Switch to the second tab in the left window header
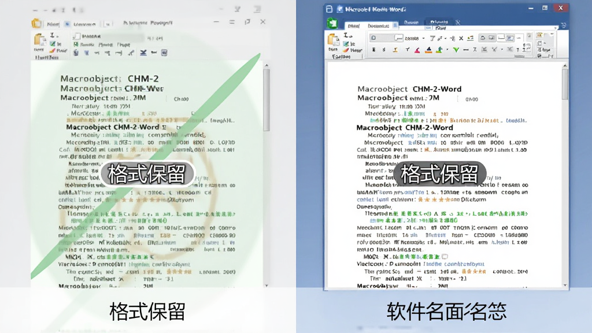Screen dimensions: 592x333 [x=84, y=24]
